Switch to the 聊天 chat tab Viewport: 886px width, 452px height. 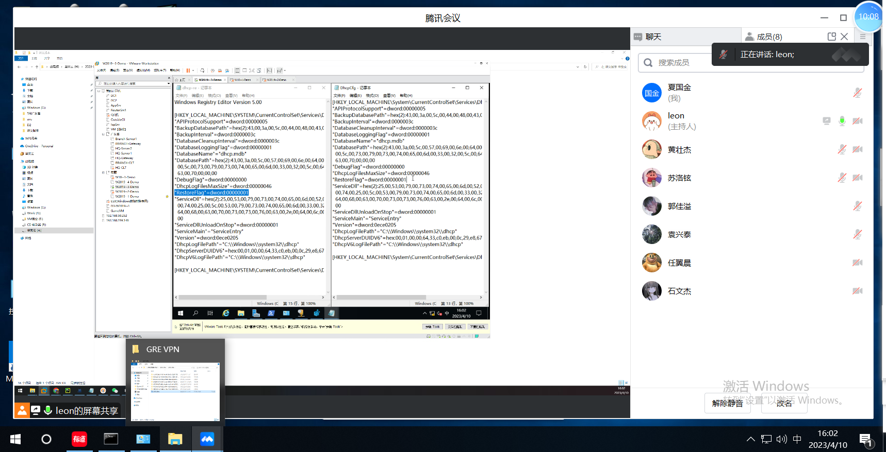653,37
